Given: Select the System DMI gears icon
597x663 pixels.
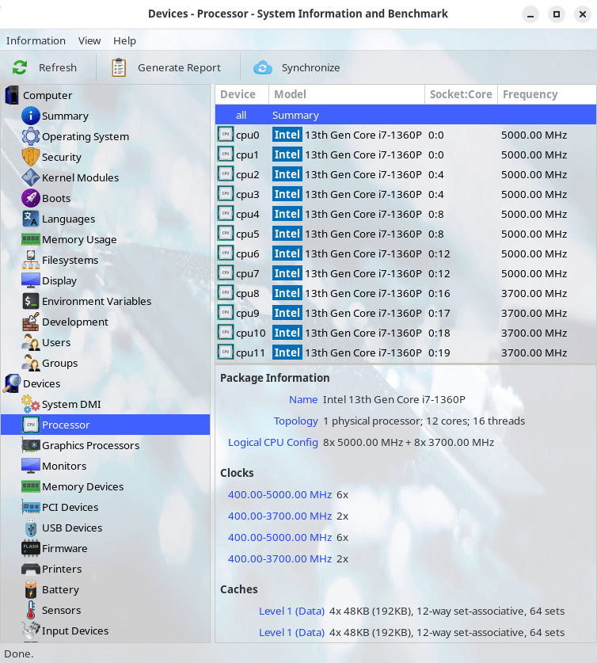Looking at the screenshot, I should pyautogui.click(x=31, y=404).
